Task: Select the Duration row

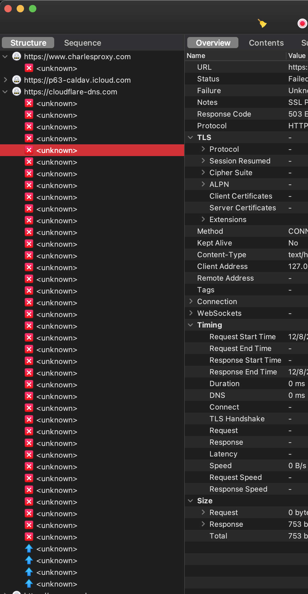Action: [246, 383]
